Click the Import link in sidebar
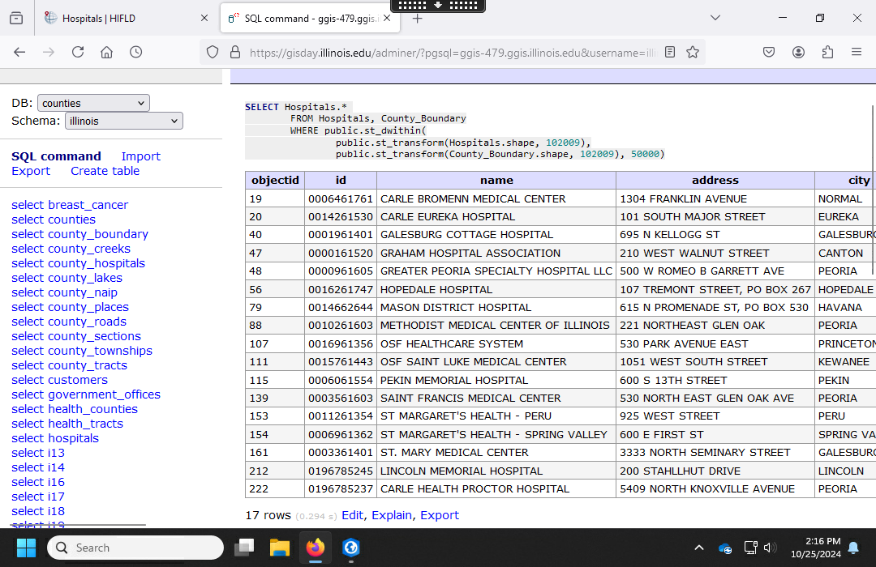Viewport: 876px width, 567px height. pos(141,156)
